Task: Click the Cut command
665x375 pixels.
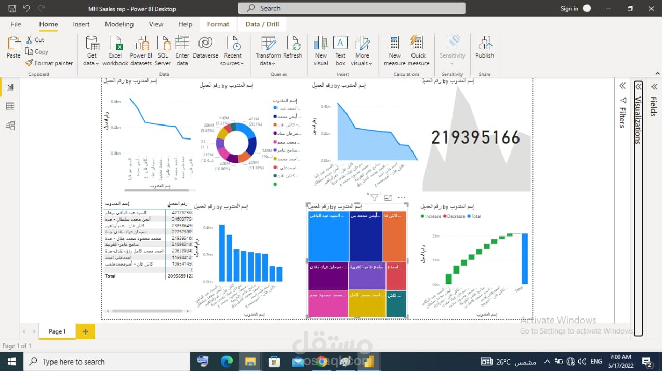Action: [35, 40]
